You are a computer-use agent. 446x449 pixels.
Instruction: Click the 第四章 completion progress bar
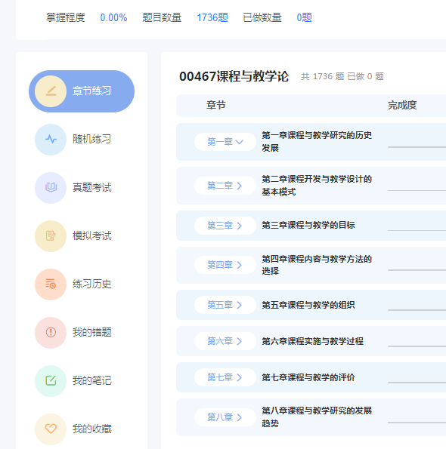[417, 270]
